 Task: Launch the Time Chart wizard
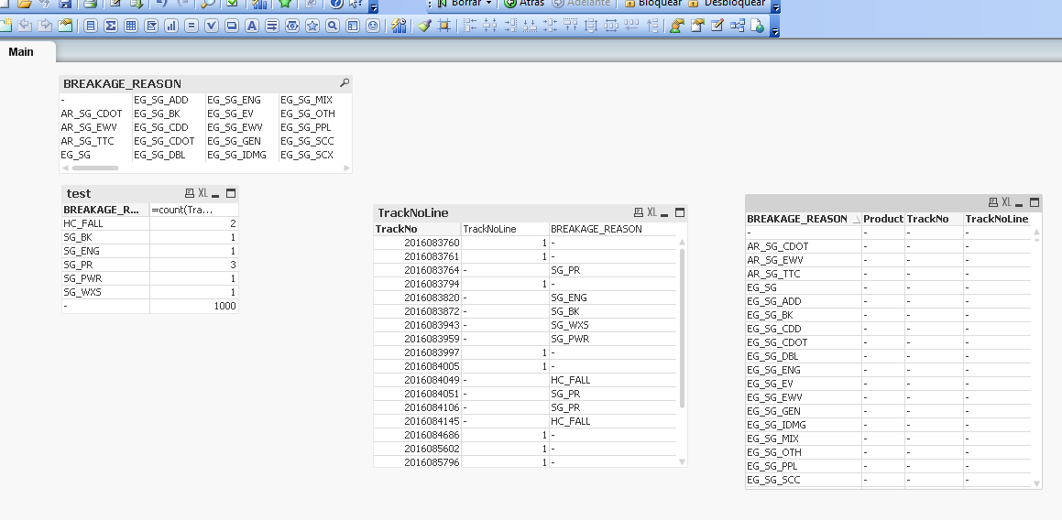399,26
